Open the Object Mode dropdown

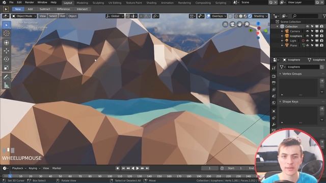pyautogui.click(x=24, y=16)
